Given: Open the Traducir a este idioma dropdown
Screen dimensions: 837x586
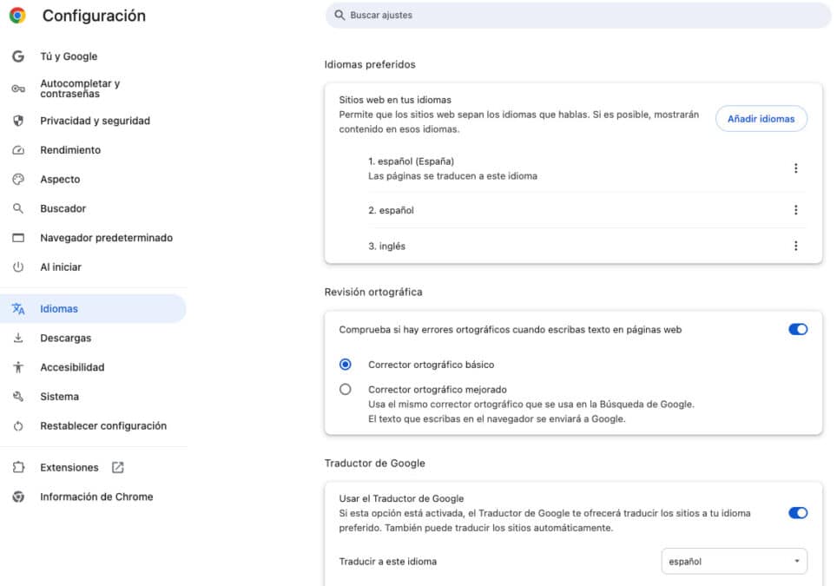Looking at the screenshot, I should (734, 562).
